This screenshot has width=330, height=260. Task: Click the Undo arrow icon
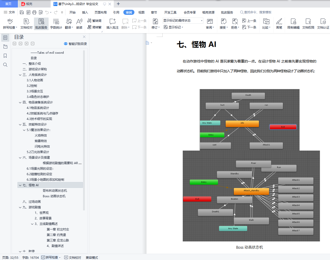click(47, 12)
